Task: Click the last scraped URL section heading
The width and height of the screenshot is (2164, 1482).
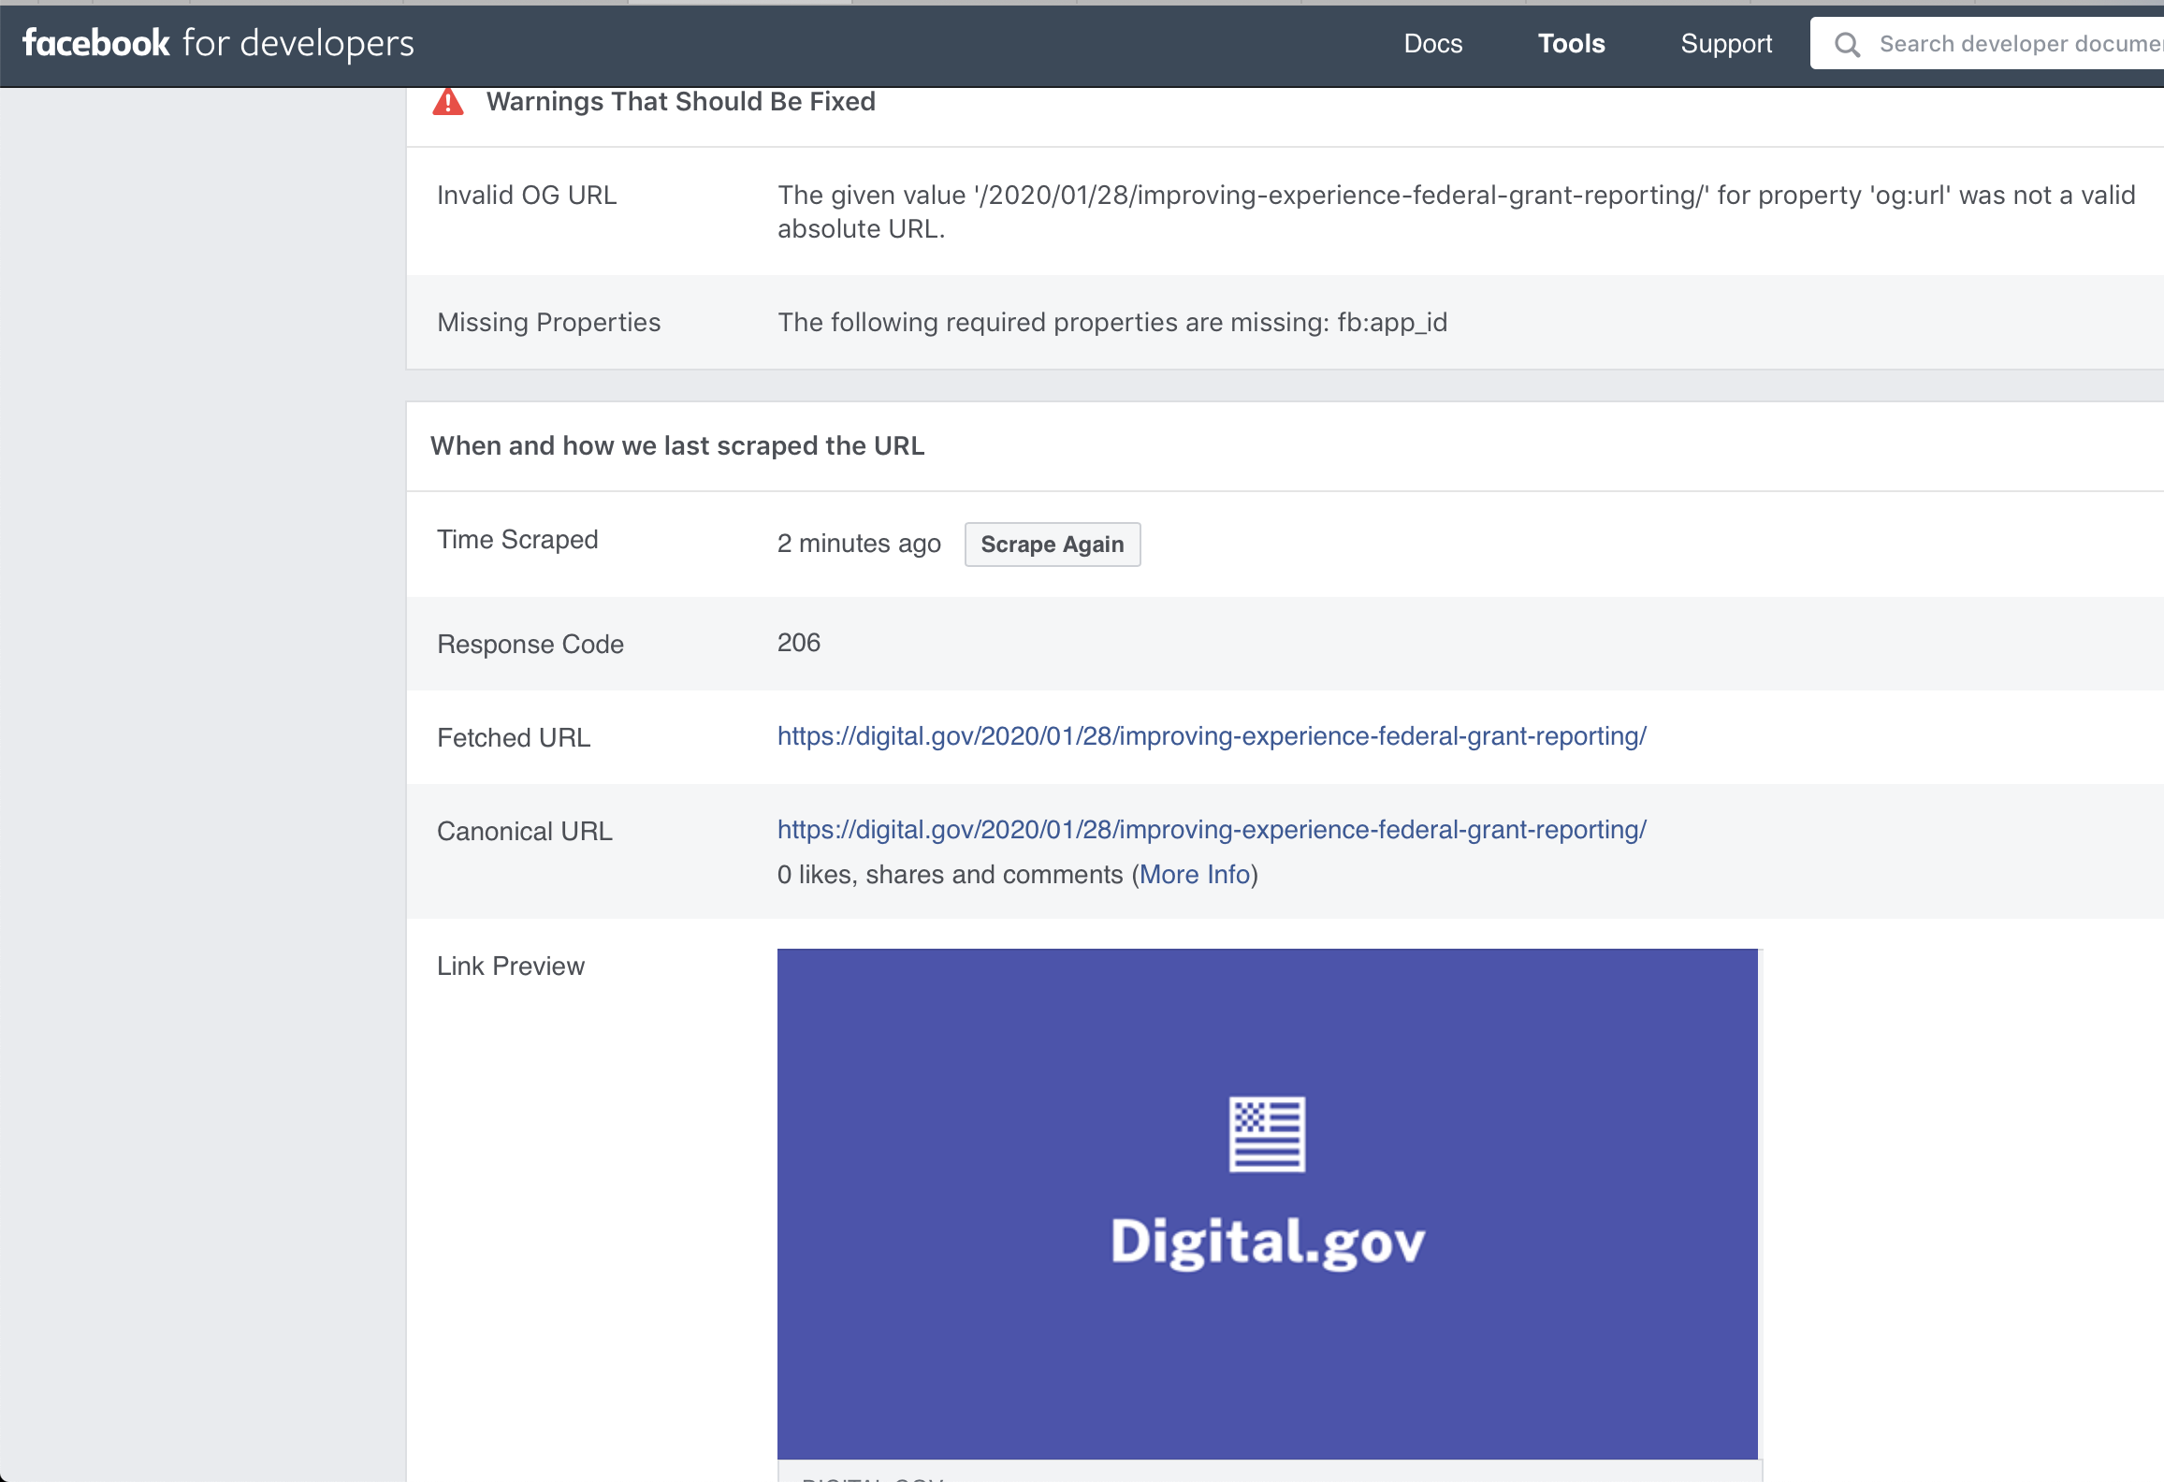Action: [x=676, y=445]
